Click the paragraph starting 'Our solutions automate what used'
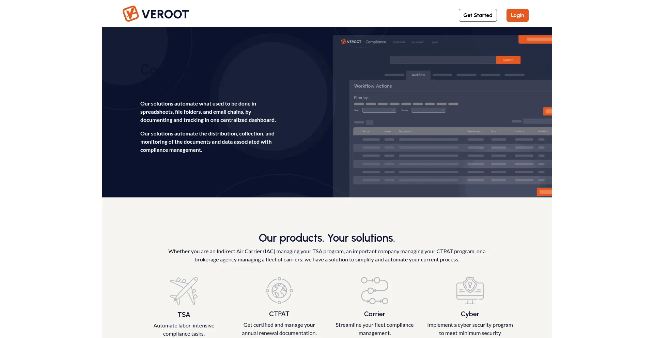Image resolution: width=654 pixels, height=338 pixels. 208,112
